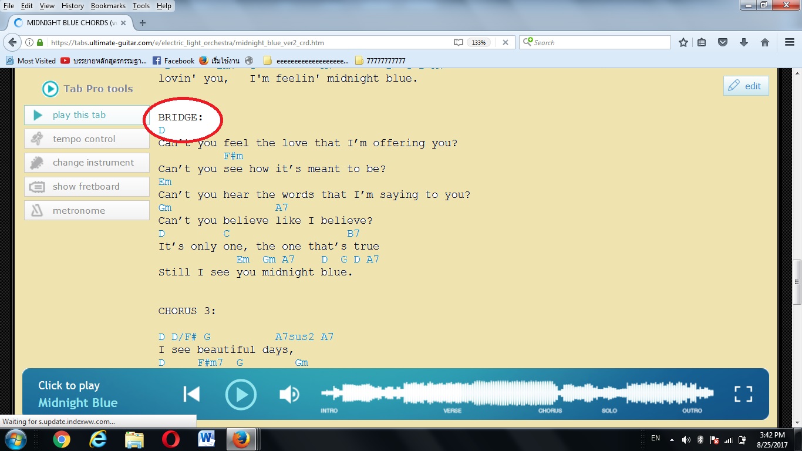The width and height of the screenshot is (802, 451).
Task: Click the Search input field
Action: click(594, 42)
